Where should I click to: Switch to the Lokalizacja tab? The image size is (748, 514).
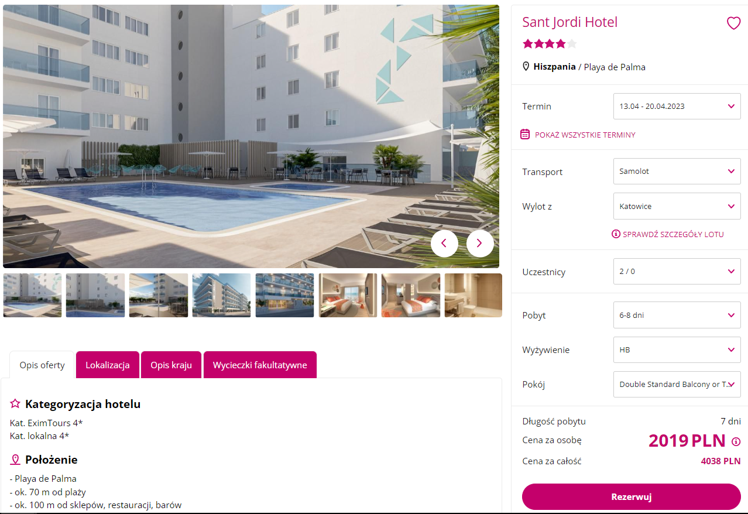coord(108,365)
